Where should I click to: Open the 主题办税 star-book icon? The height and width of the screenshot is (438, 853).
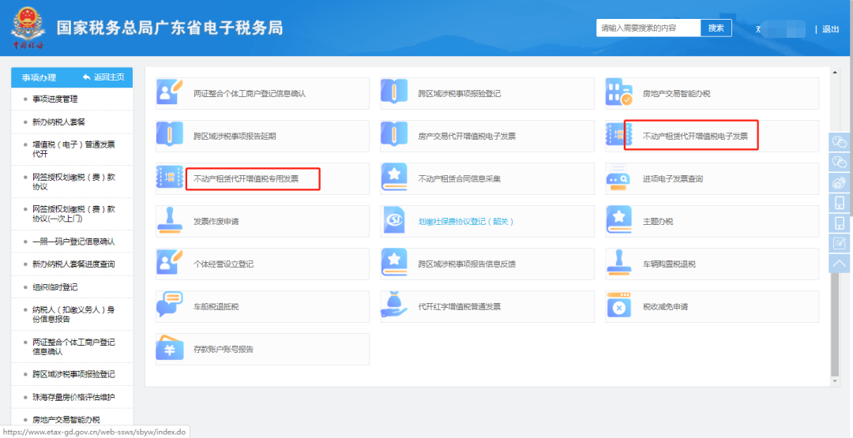619,221
